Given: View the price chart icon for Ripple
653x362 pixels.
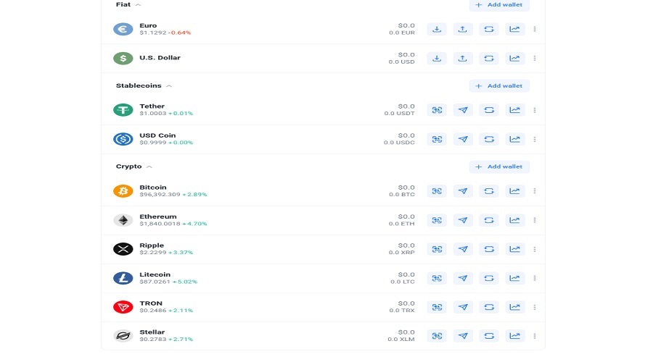Looking at the screenshot, I should point(514,249).
